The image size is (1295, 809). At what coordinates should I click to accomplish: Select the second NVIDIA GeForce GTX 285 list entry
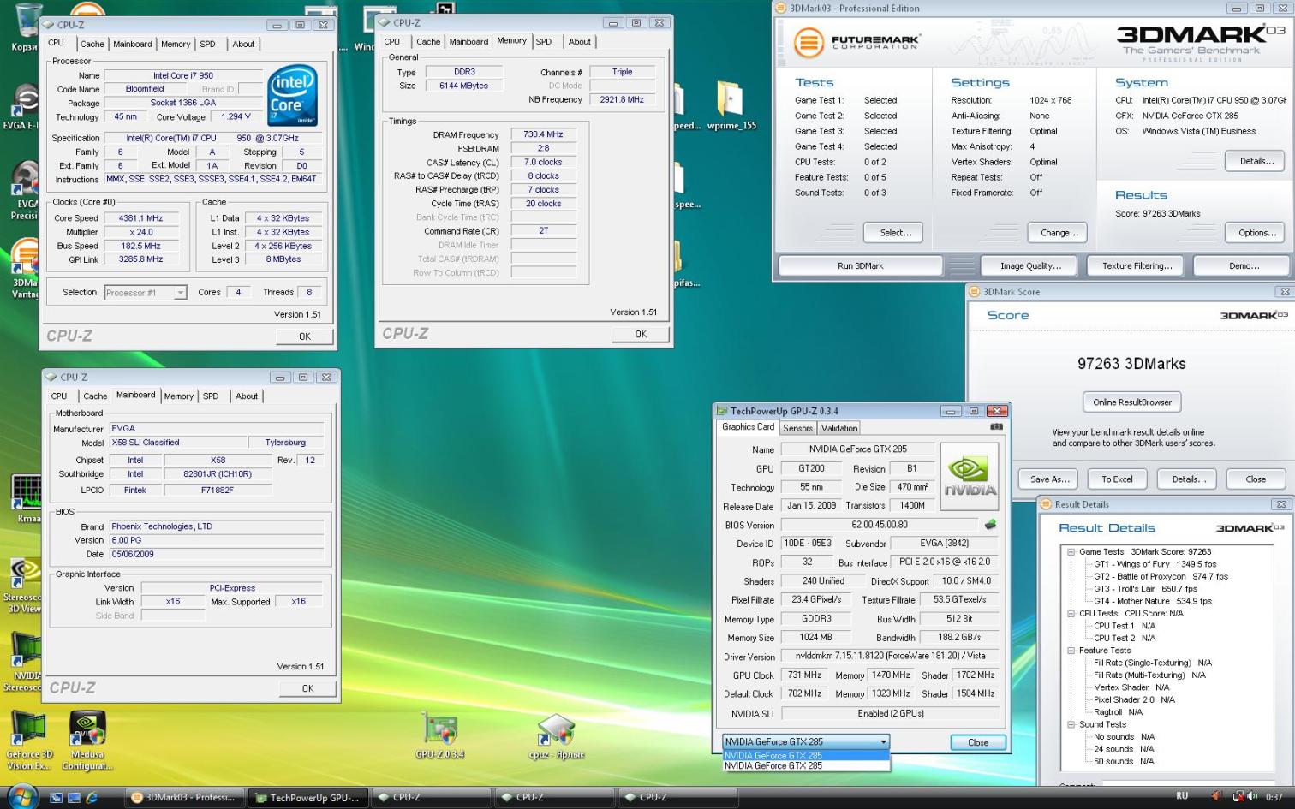806,766
